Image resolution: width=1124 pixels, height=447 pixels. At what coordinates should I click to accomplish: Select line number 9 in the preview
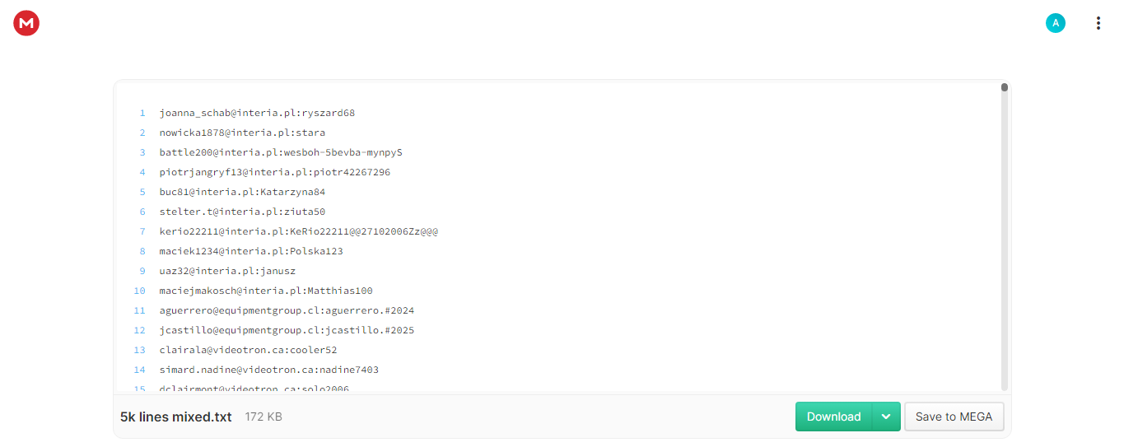[x=142, y=271]
